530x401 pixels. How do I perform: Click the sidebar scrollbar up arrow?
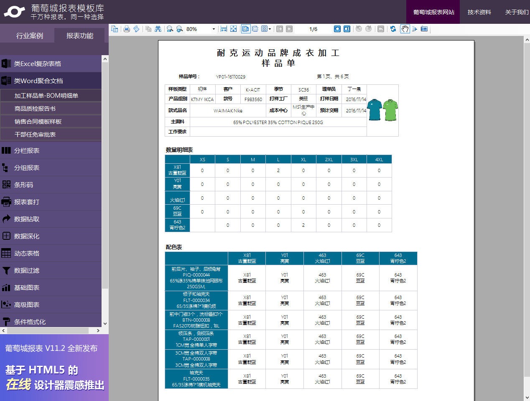[105, 59]
